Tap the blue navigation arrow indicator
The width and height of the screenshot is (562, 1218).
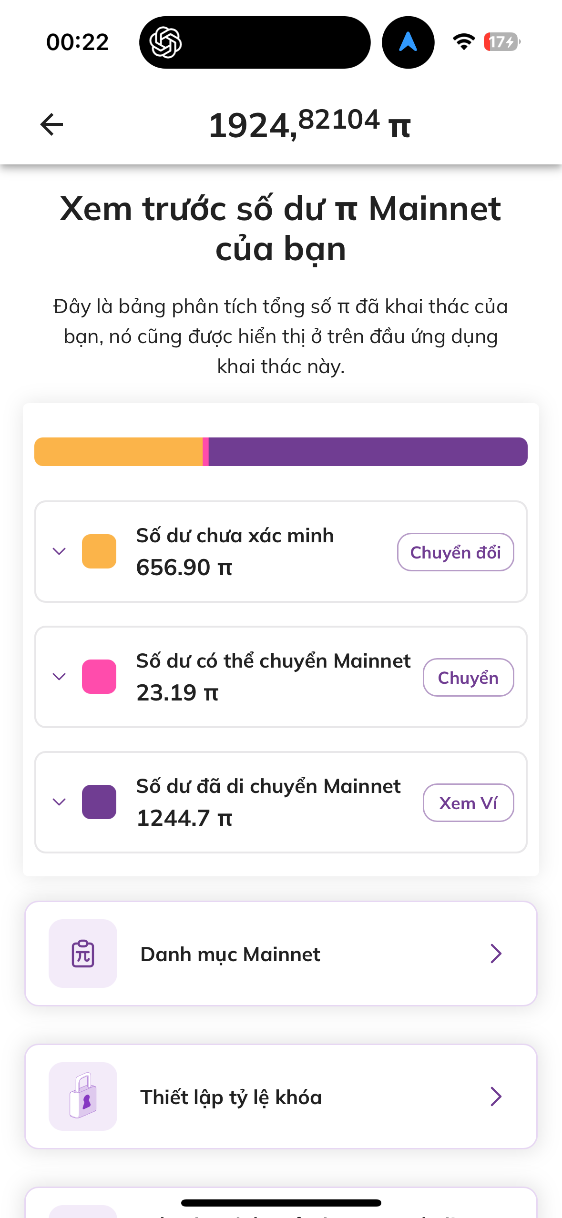[x=408, y=42]
